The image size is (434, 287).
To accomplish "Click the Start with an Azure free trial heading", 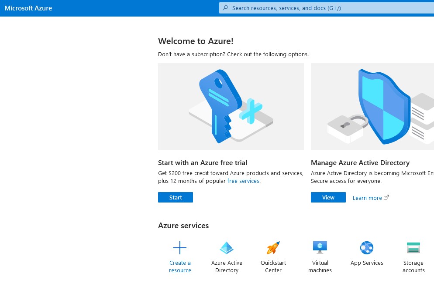I will (x=203, y=163).
